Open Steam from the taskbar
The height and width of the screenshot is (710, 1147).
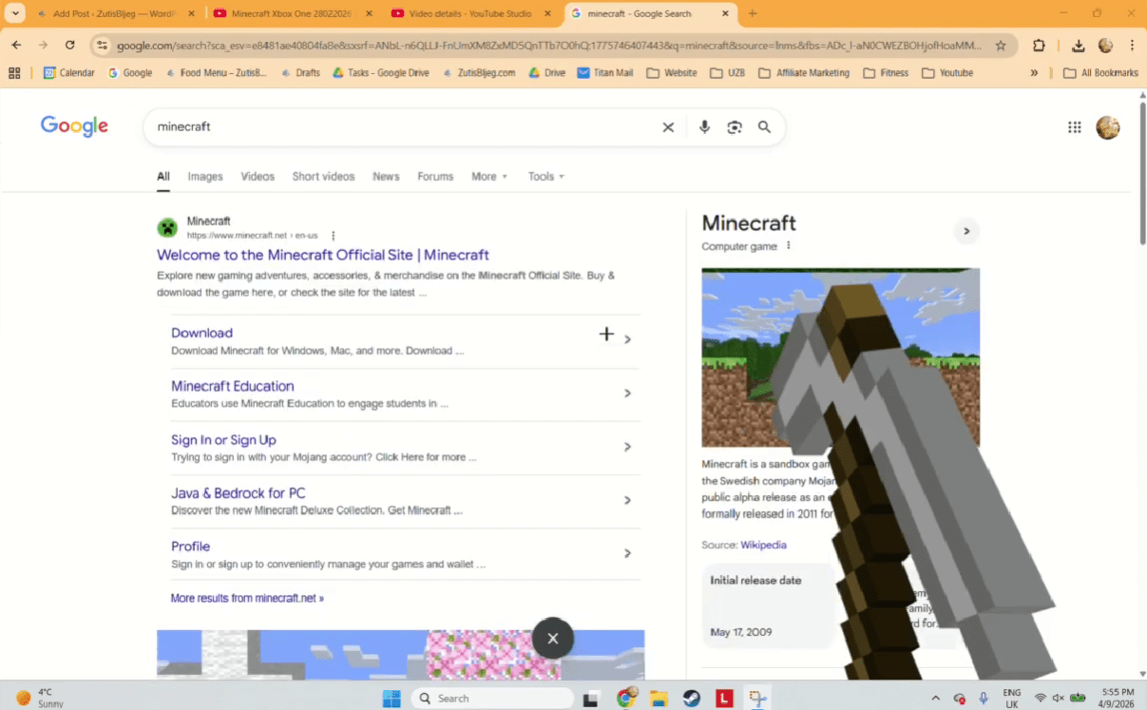coord(692,699)
